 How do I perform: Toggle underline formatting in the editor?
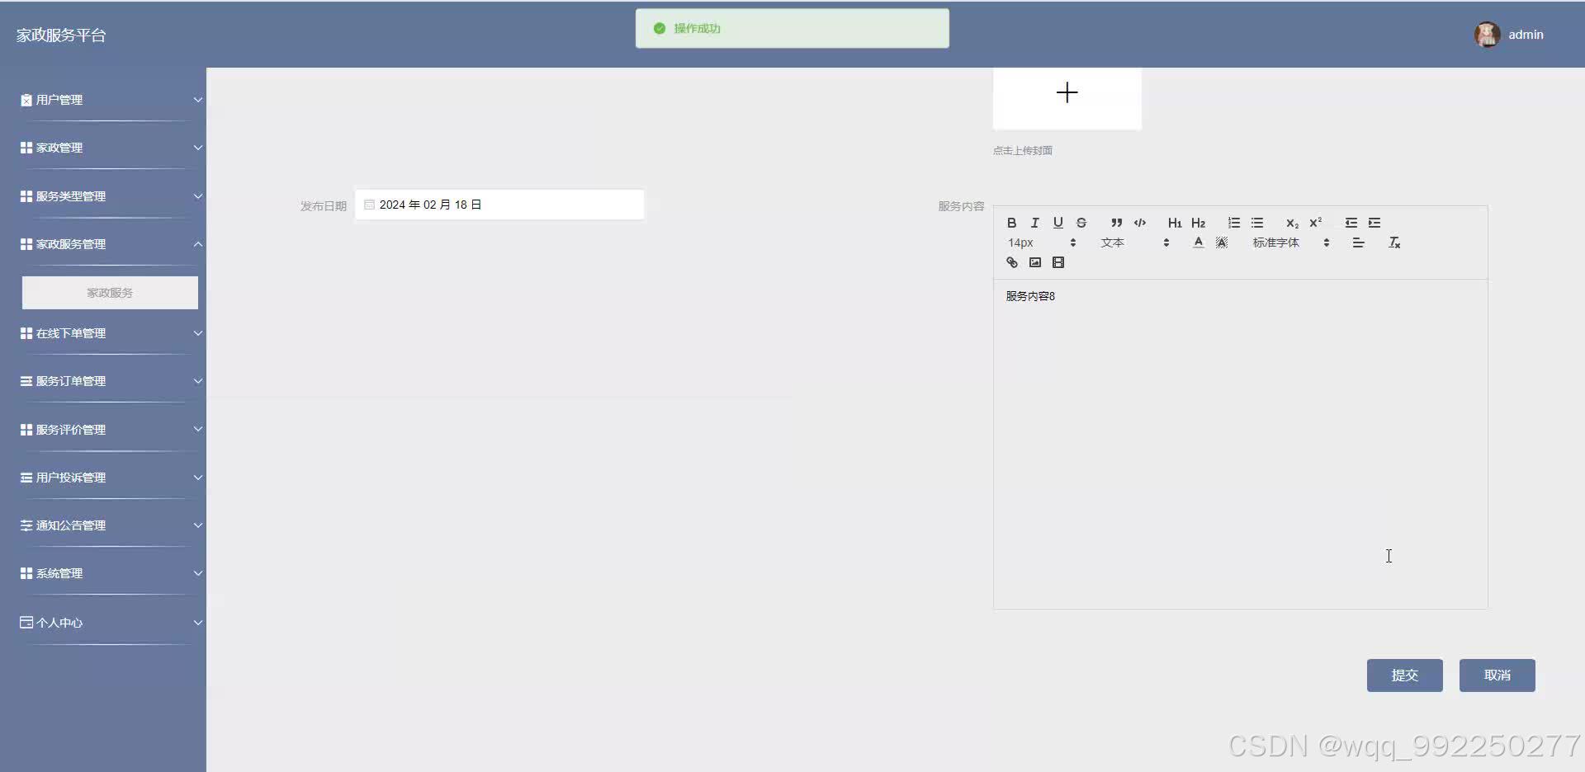1057,223
